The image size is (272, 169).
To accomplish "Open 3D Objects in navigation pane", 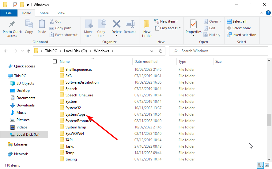I will [22, 83].
